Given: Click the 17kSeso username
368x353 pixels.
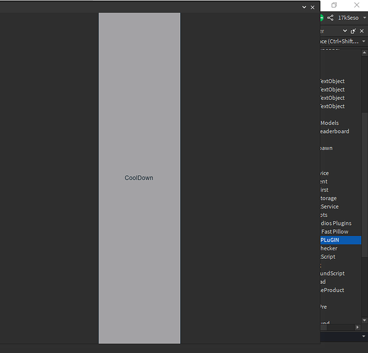Looking at the screenshot, I should (349, 18).
